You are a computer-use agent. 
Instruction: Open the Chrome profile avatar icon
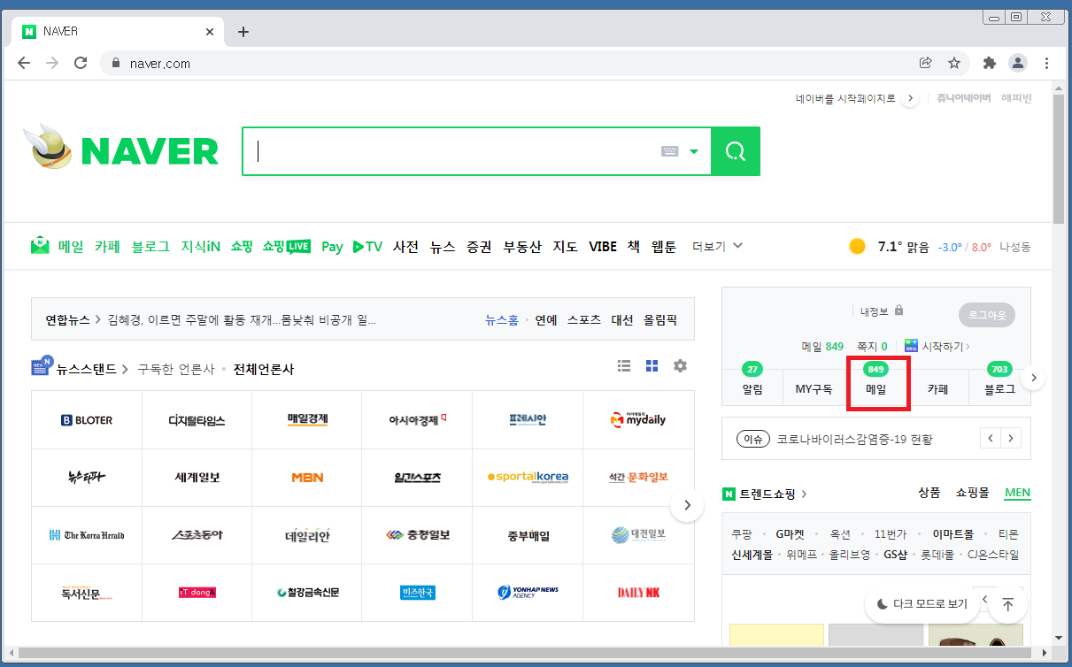1018,63
